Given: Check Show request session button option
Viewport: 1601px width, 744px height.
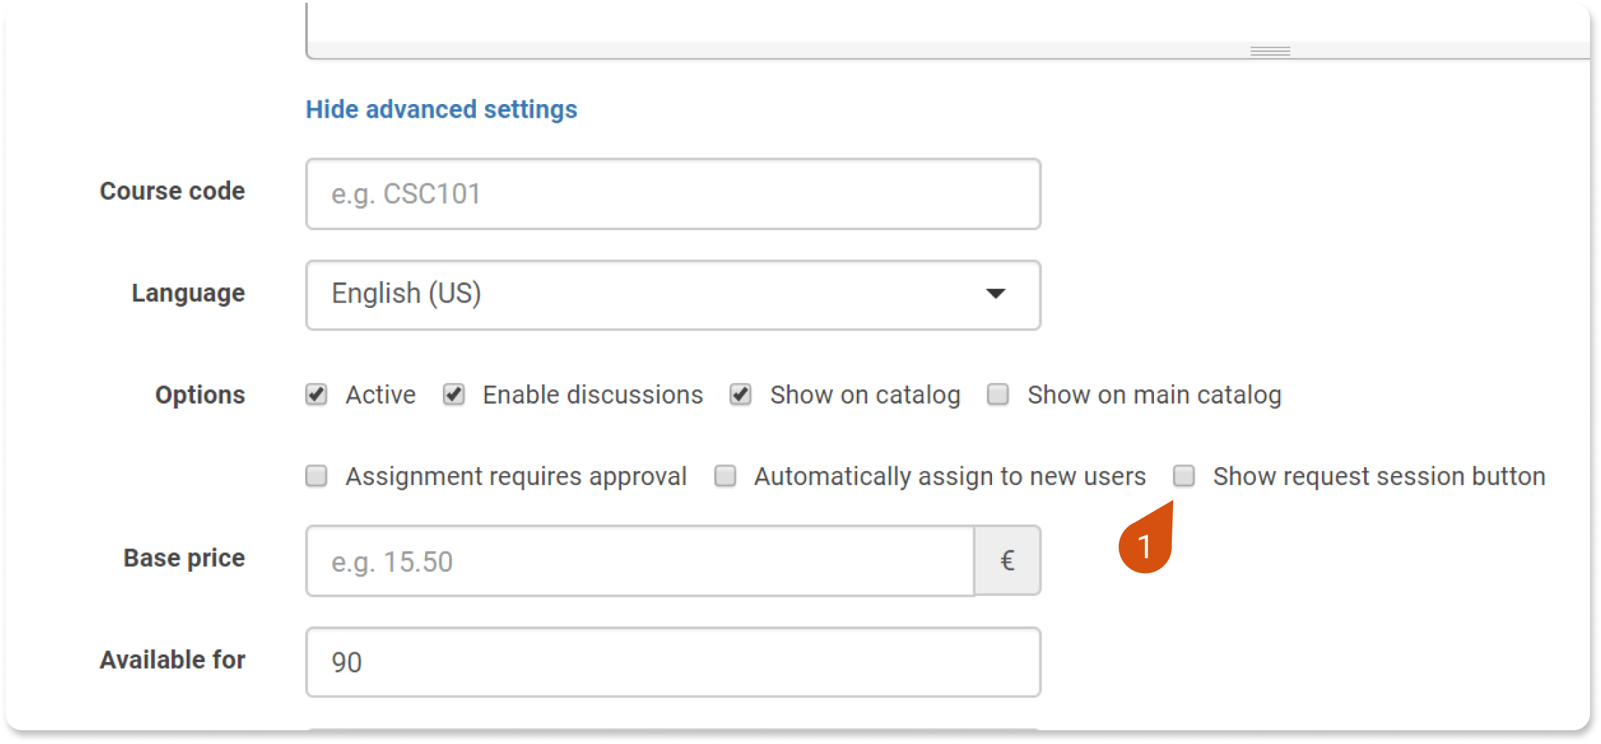Looking at the screenshot, I should 1184,476.
